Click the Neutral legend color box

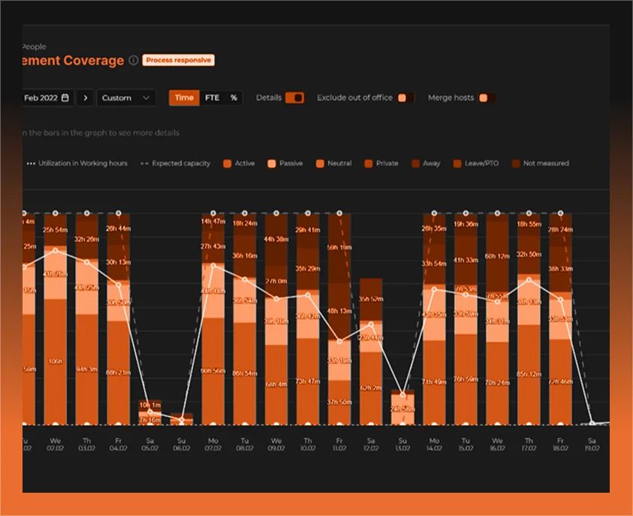320,163
